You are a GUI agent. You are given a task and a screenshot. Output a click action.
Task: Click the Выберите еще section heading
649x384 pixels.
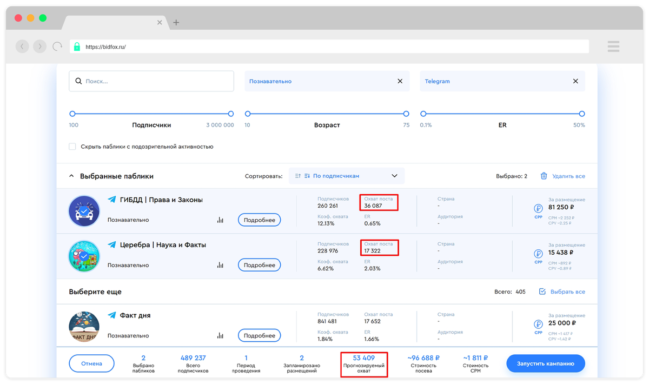[95, 292]
